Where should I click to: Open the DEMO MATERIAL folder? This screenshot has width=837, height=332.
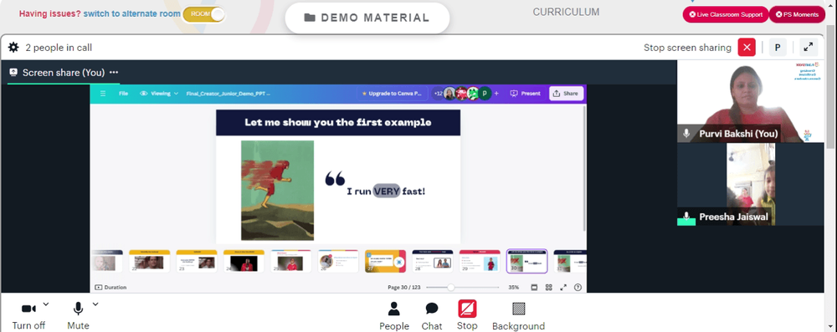pos(367,18)
